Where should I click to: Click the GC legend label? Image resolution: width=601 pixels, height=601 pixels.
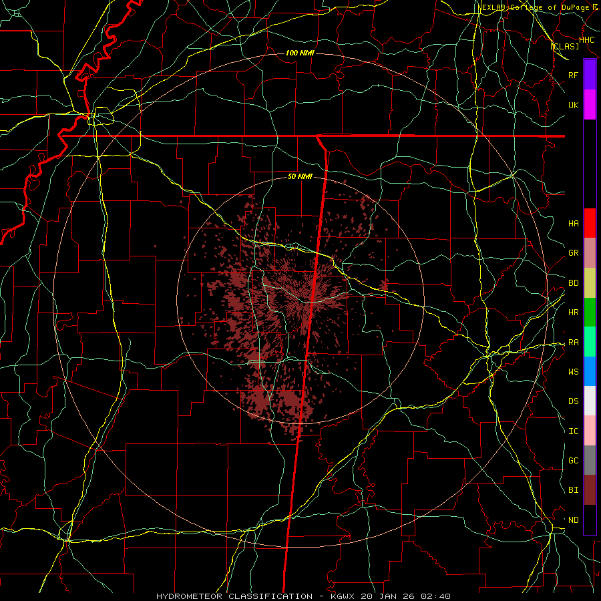573,461
